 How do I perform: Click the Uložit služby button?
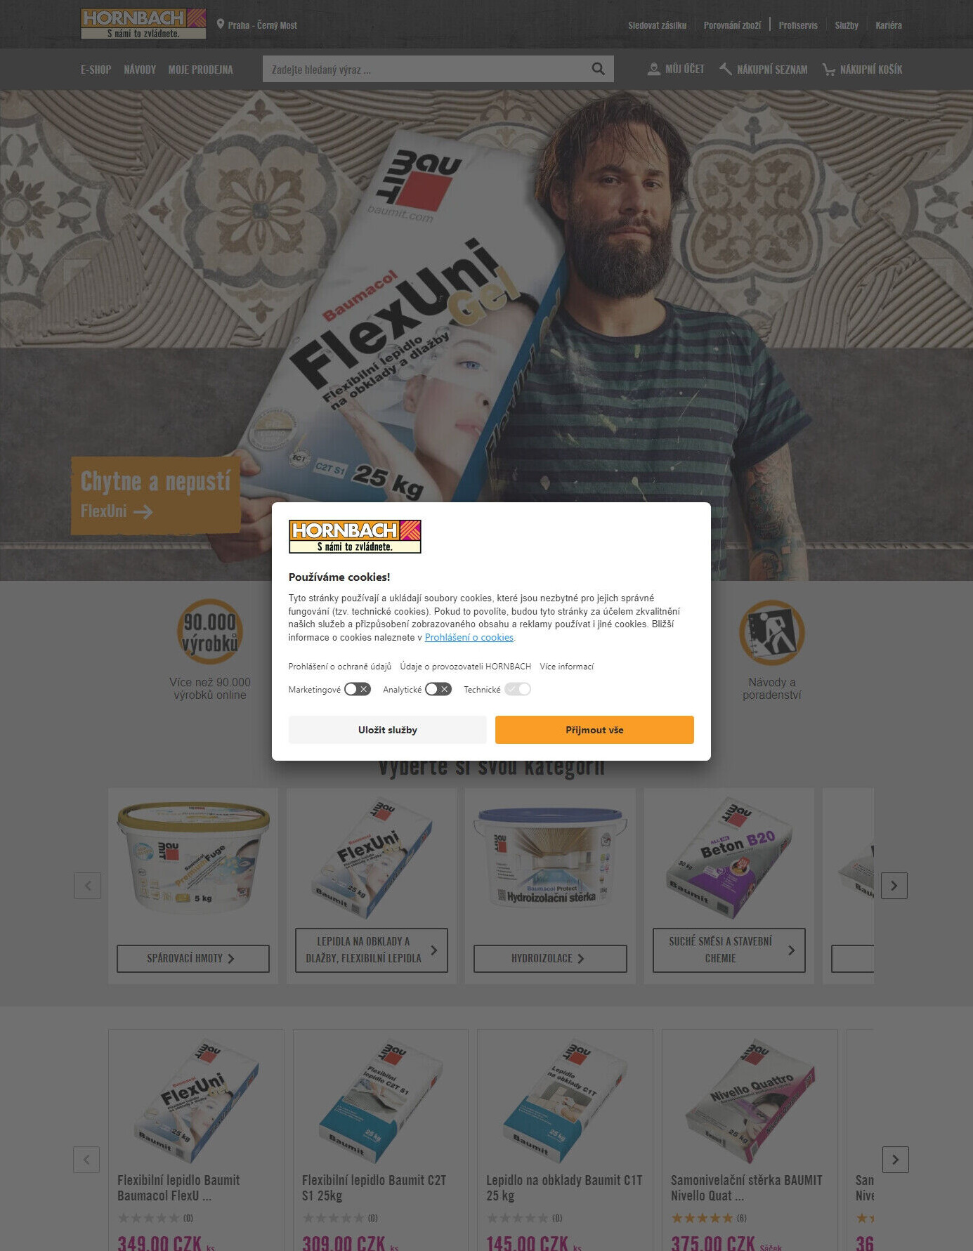click(387, 730)
